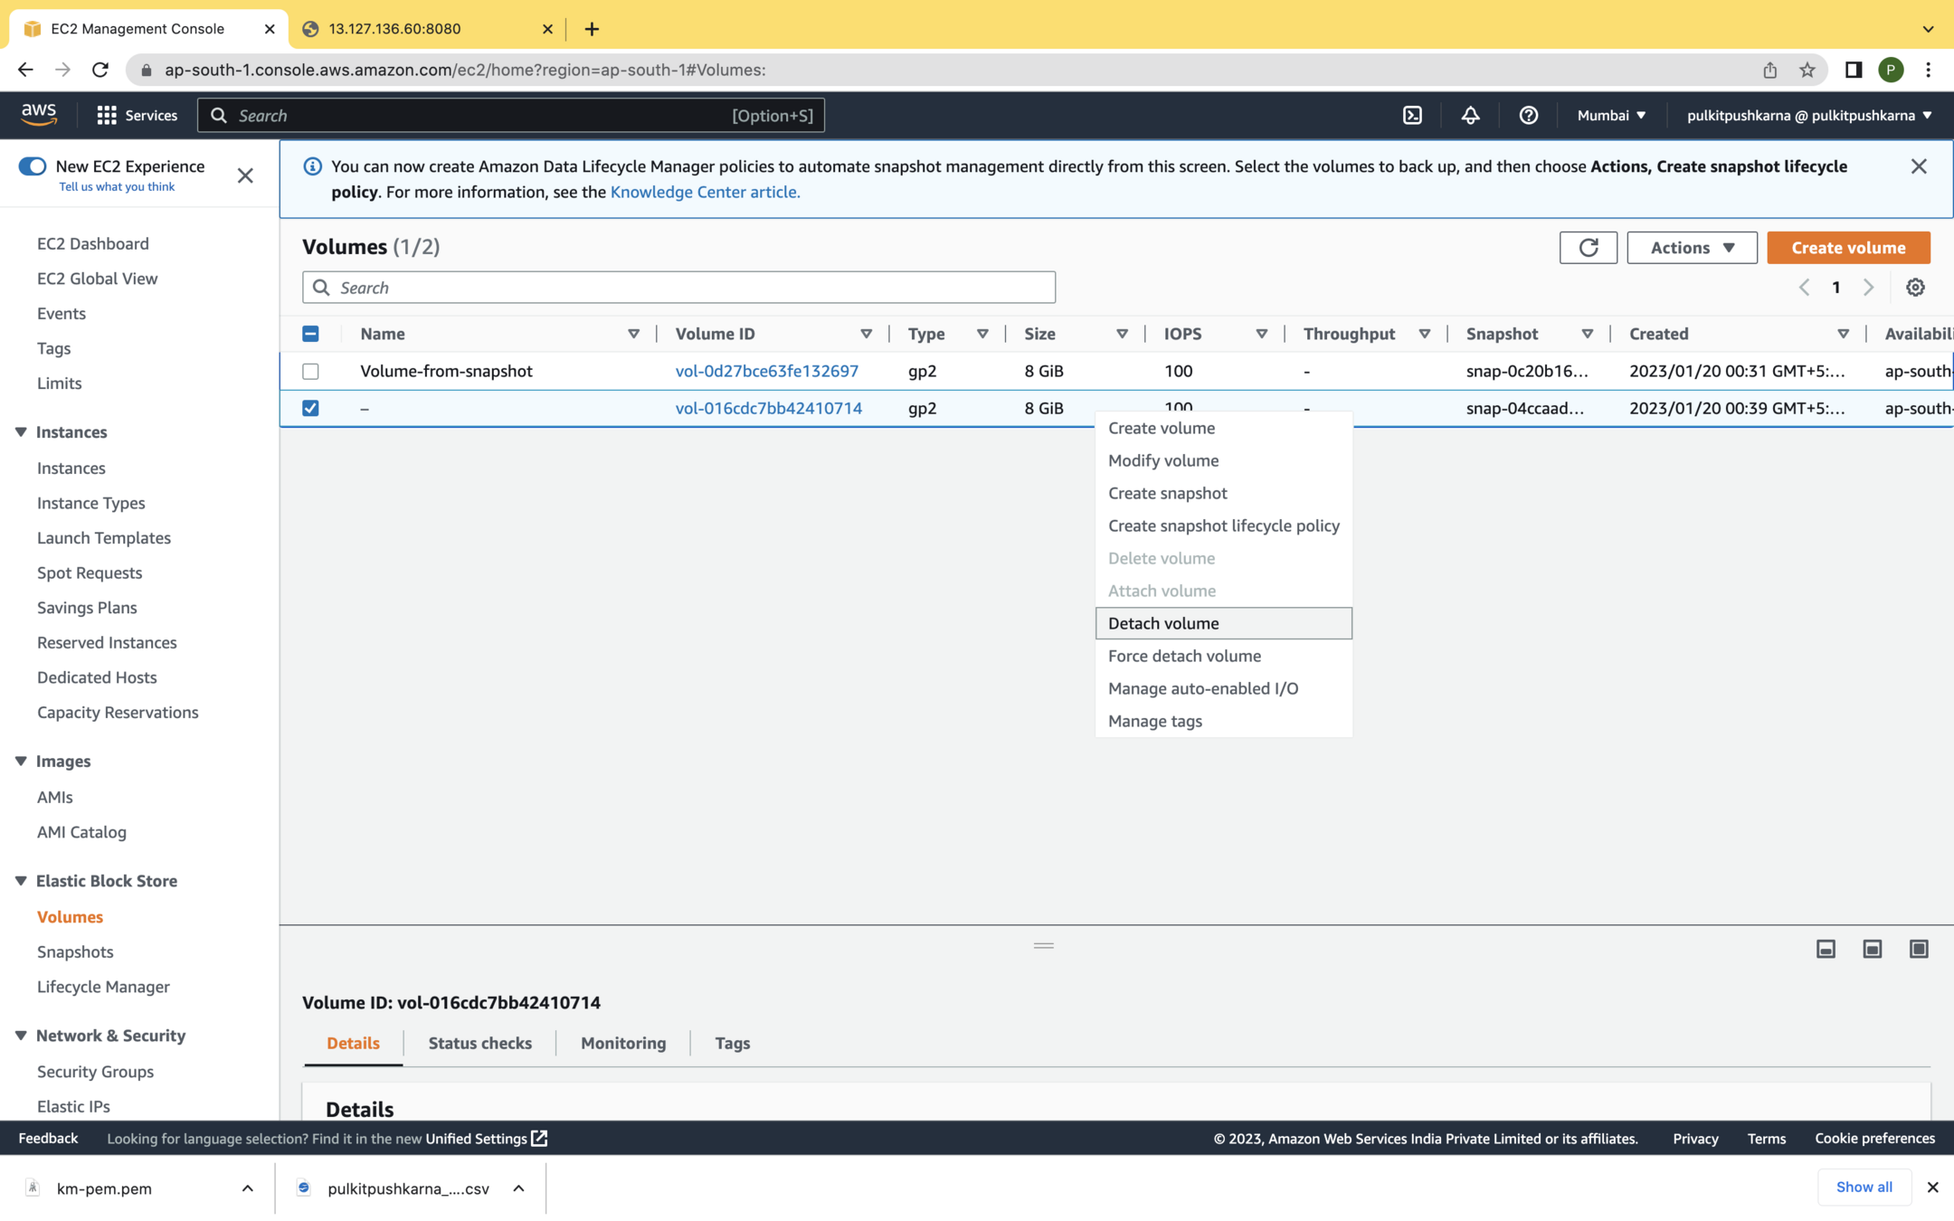Image resolution: width=1954 pixels, height=1221 pixels.
Task: Open the Mumbai region selector
Action: coord(1611,115)
